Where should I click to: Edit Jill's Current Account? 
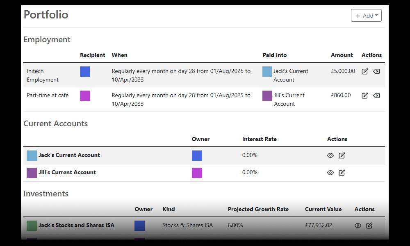[x=342, y=173]
